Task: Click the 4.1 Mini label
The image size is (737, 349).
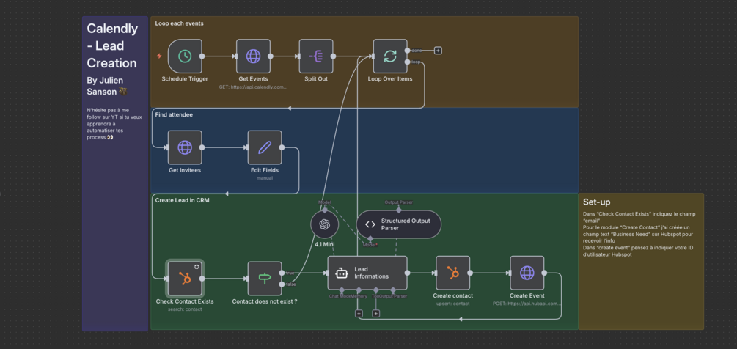Action: pyautogui.click(x=325, y=245)
